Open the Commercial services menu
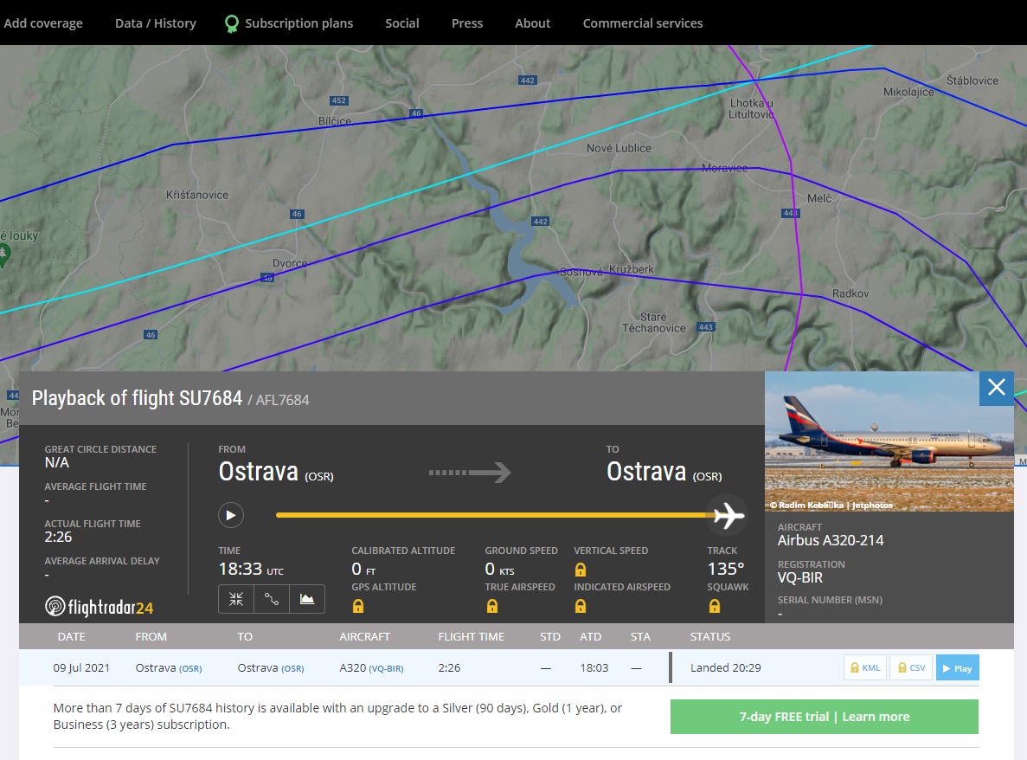Viewport: 1027px width, 760px height. [643, 23]
